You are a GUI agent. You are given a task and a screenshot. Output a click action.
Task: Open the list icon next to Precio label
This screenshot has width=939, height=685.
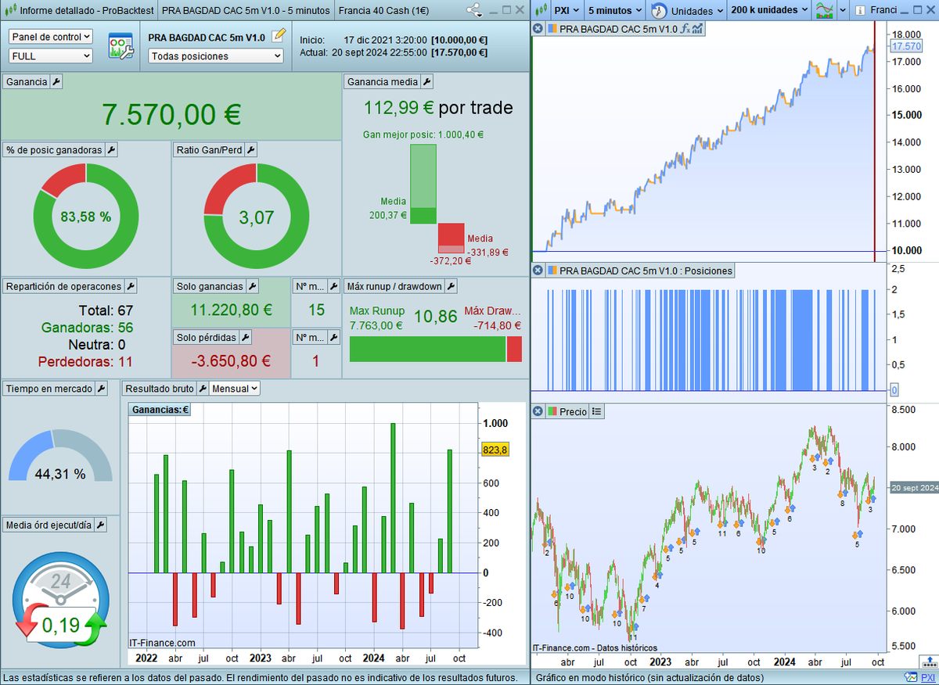coord(597,411)
